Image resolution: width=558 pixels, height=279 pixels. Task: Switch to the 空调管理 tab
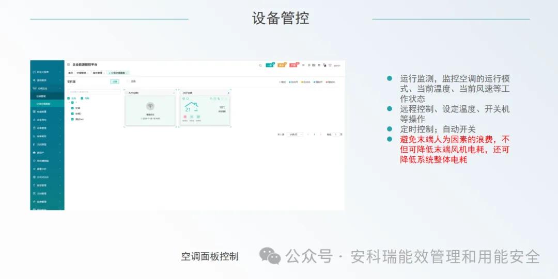click(82, 73)
